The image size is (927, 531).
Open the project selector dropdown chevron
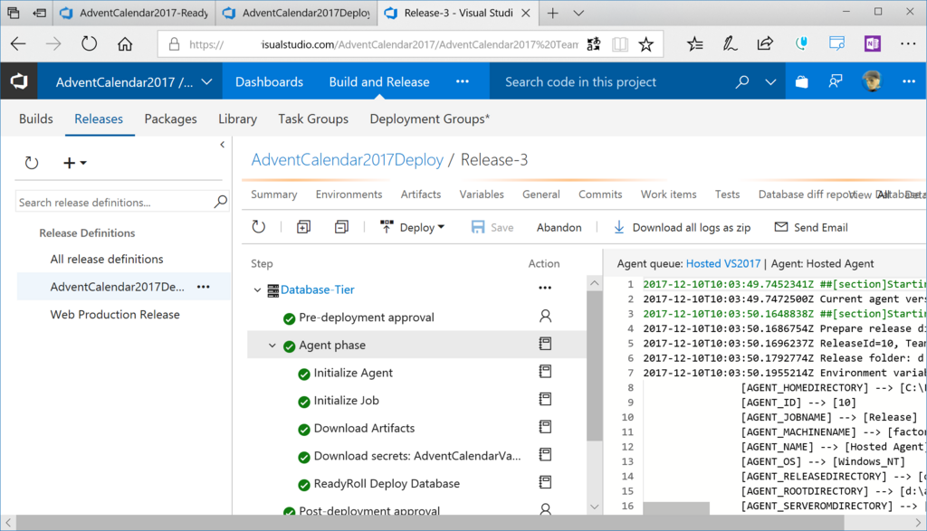click(x=207, y=82)
